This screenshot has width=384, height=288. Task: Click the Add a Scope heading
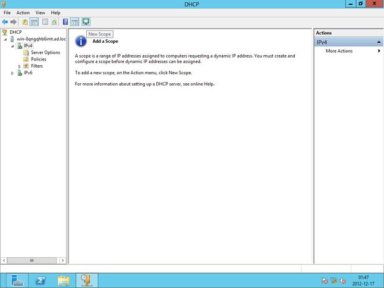pos(105,41)
